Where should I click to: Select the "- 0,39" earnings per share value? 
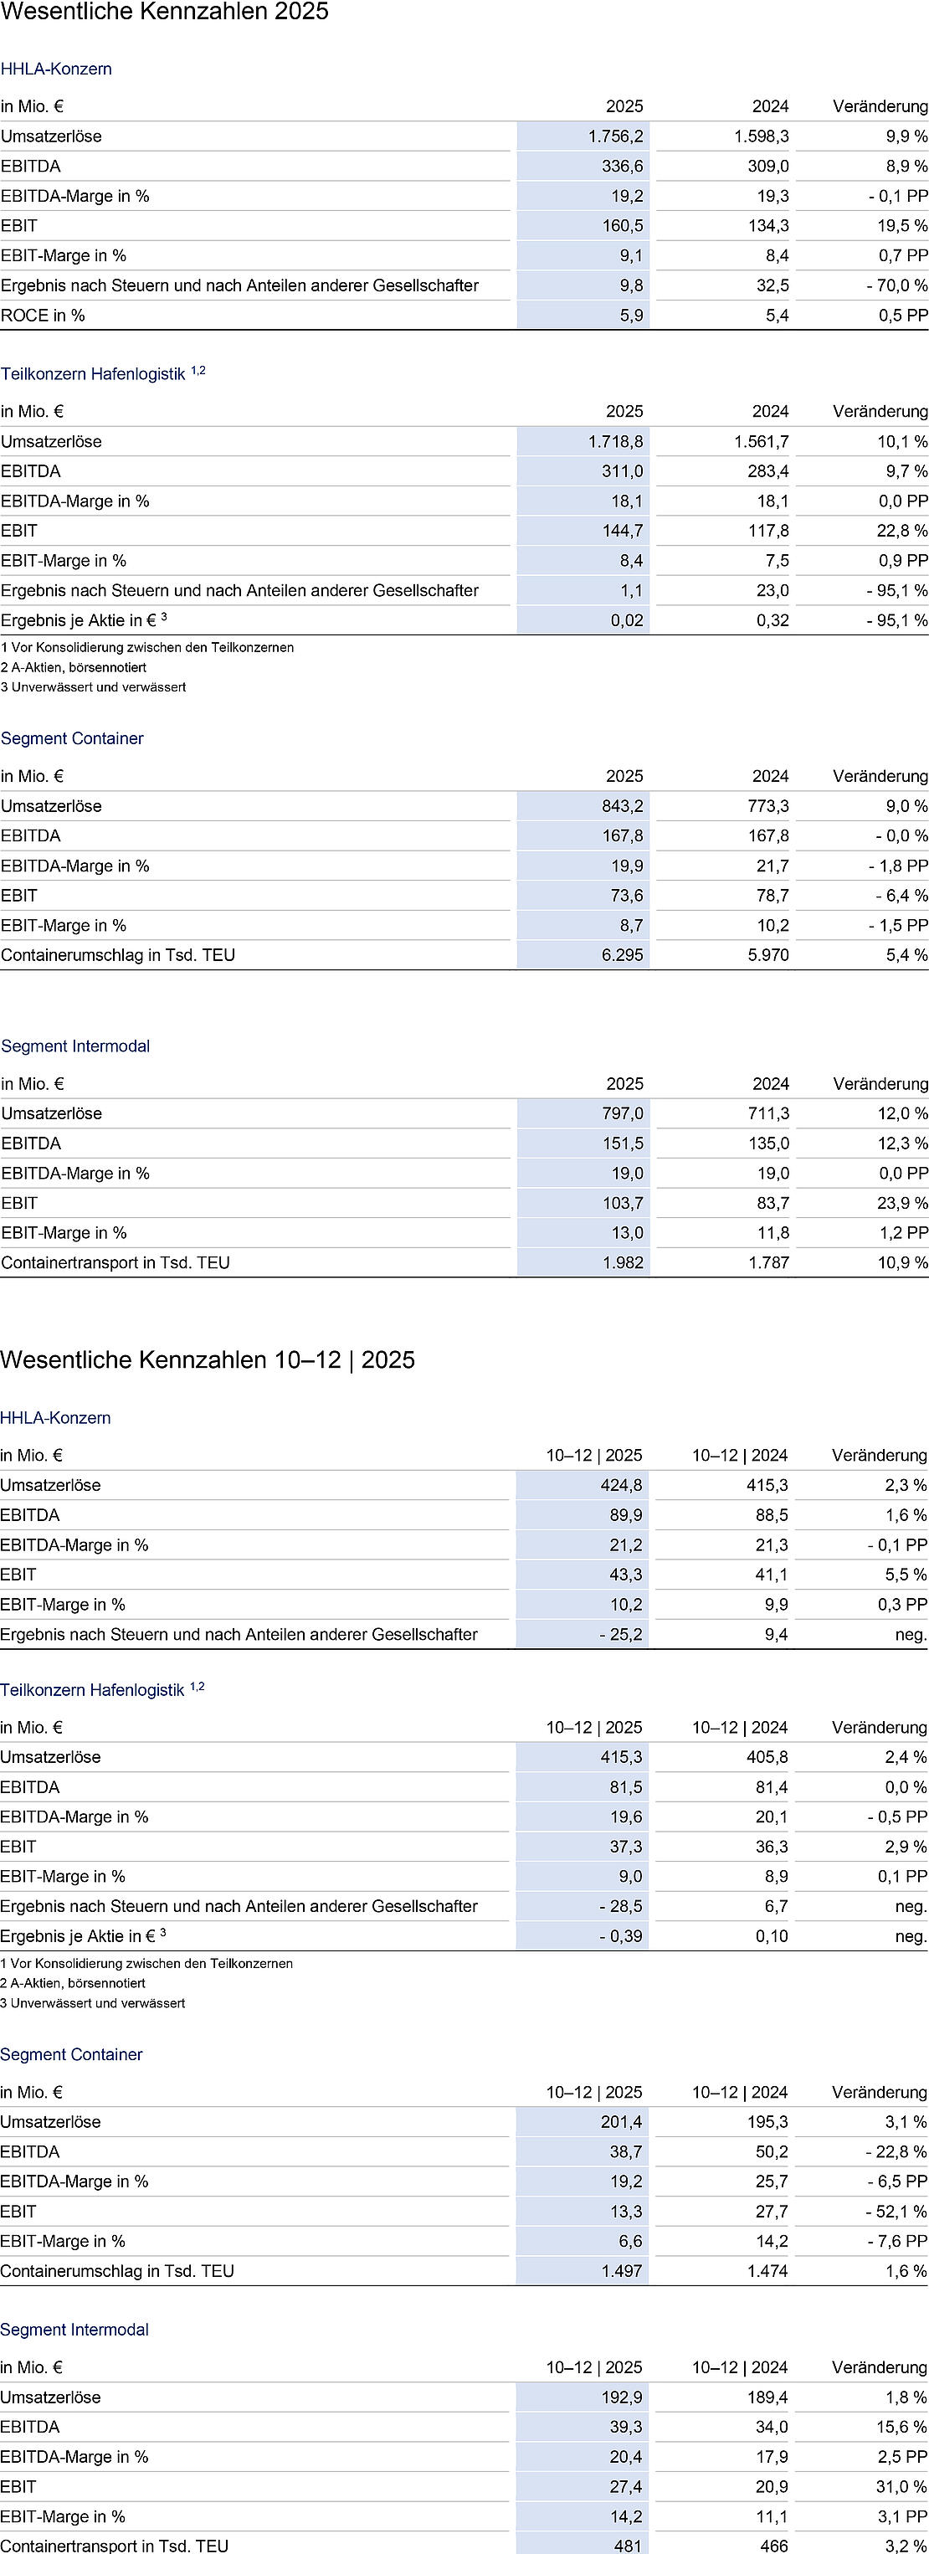pyautogui.click(x=621, y=1936)
